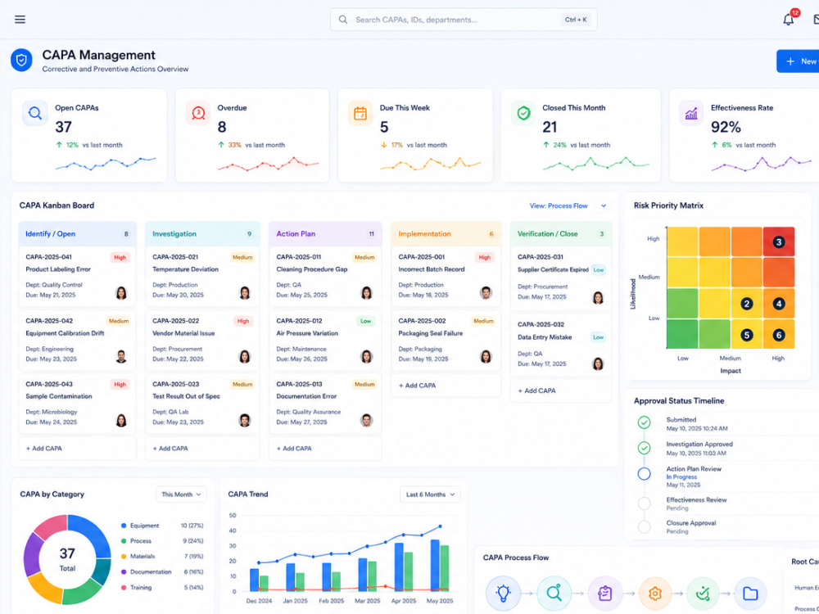Focus the Search CAPAs input field

point(464,20)
